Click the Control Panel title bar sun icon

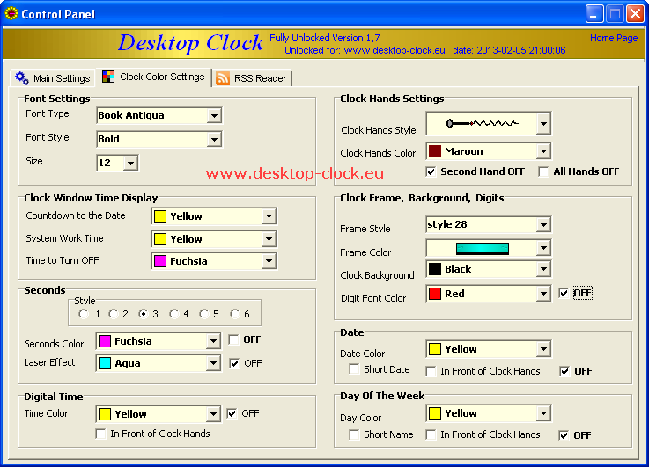pos(11,14)
